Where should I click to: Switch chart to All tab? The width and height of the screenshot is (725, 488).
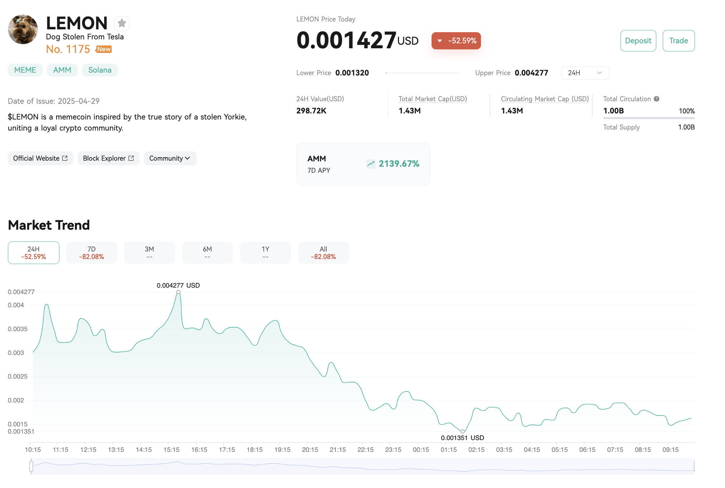point(323,253)
